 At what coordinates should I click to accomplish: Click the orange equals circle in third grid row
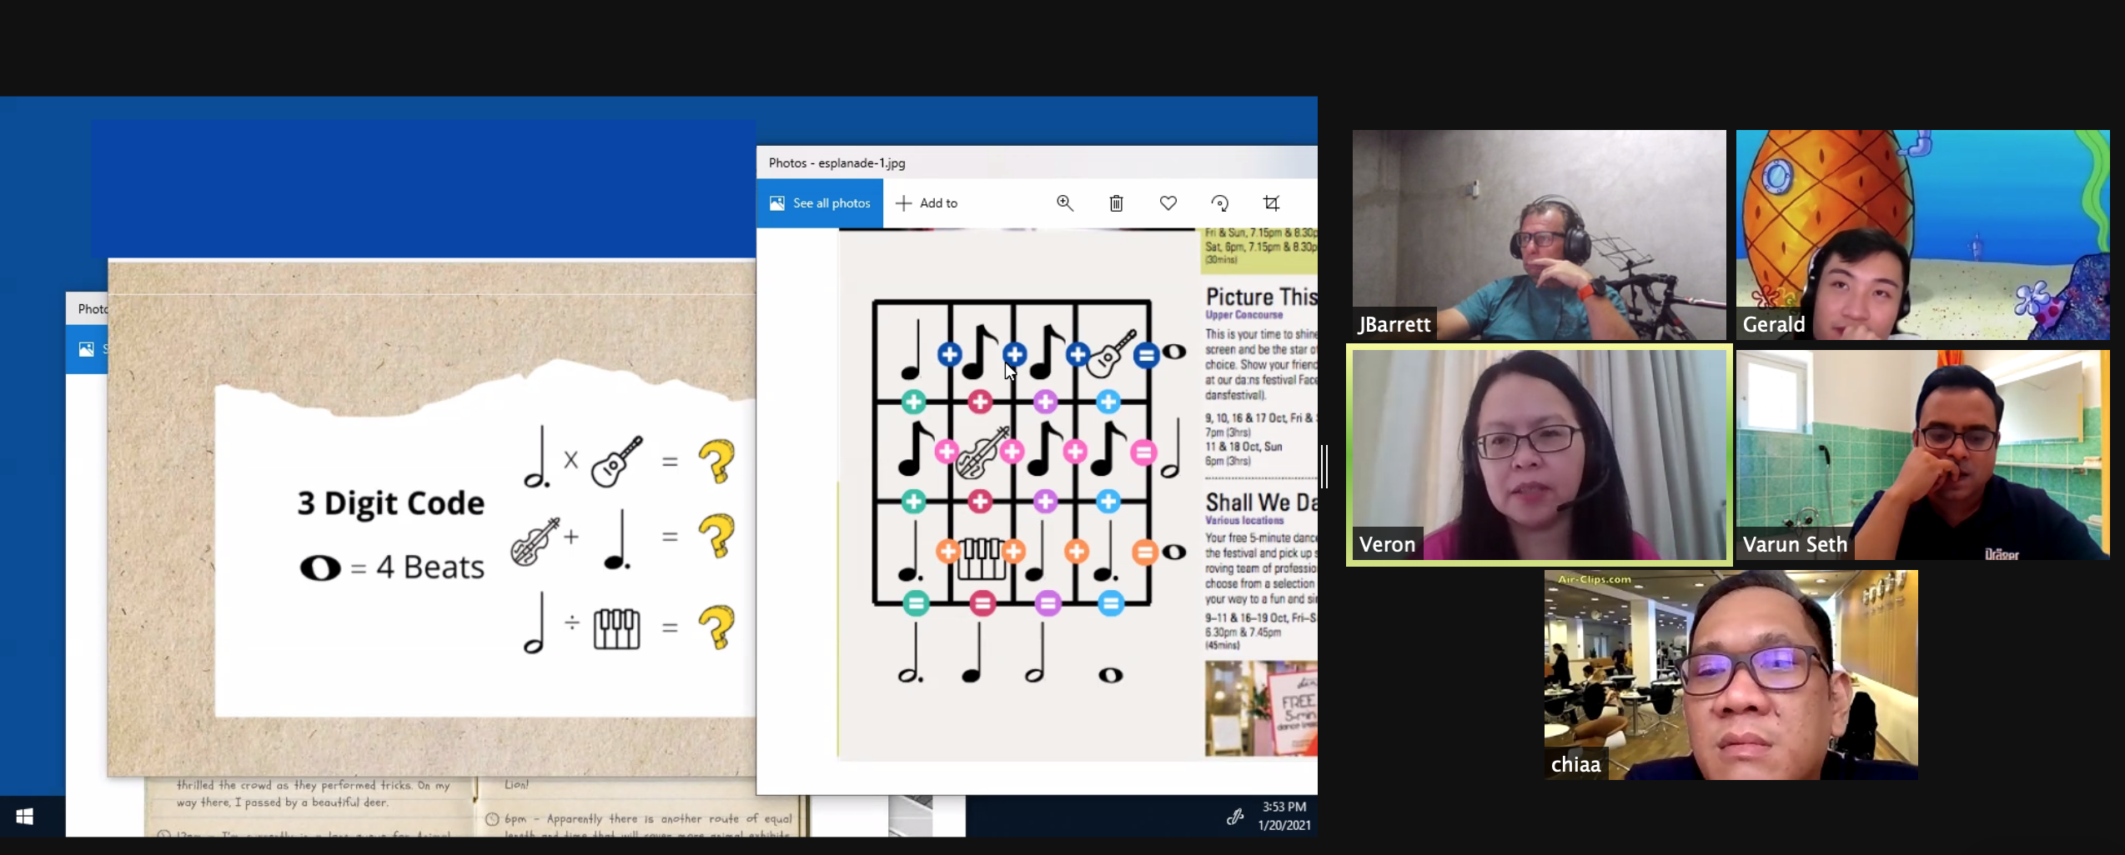[x=1144, y=552]
